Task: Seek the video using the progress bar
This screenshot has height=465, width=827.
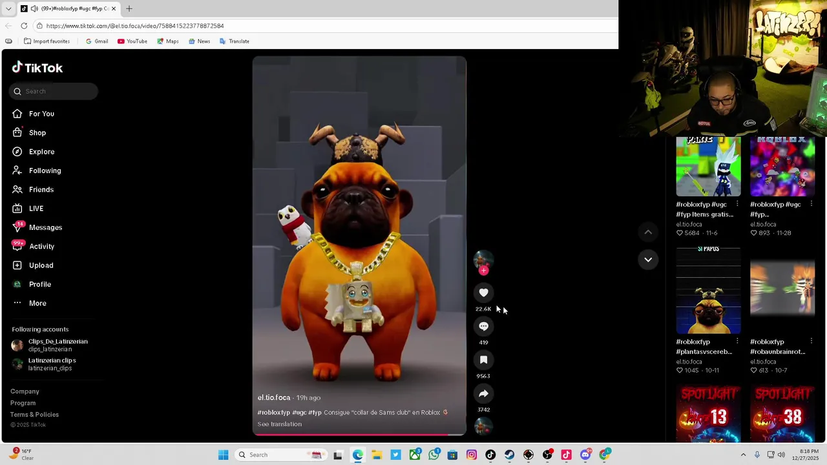Action: tap(359, 434)
